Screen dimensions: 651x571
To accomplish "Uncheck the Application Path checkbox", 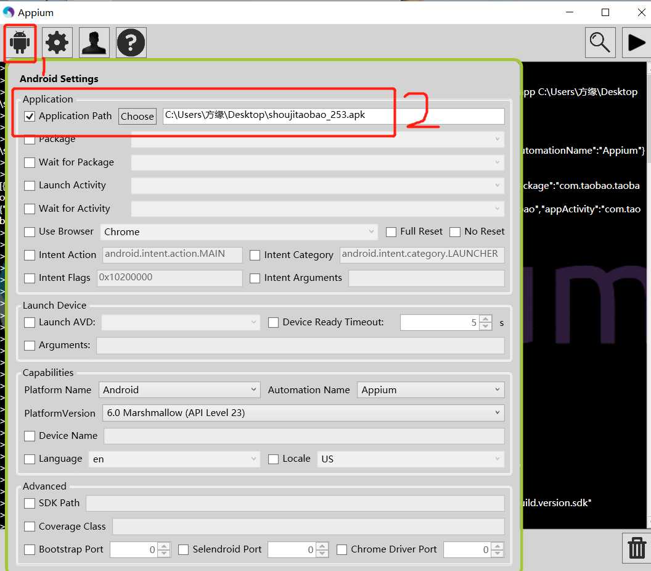I will [x=30, y=117].
